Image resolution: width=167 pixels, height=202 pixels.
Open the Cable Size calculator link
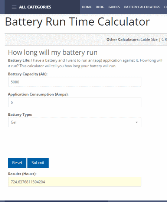[x=149, y=39]
